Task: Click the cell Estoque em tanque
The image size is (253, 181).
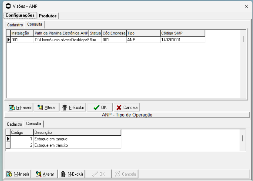Action: [77, 139]
